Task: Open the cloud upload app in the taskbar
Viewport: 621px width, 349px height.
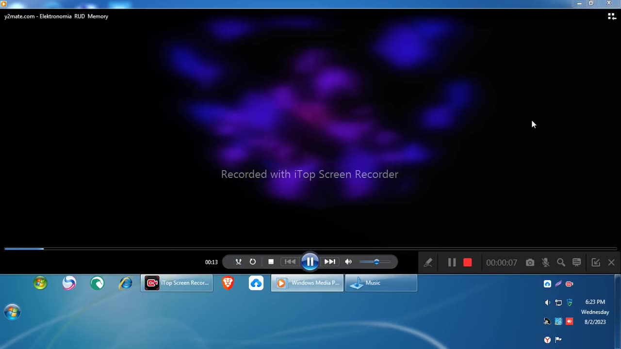Action: [x=256, y=283]
